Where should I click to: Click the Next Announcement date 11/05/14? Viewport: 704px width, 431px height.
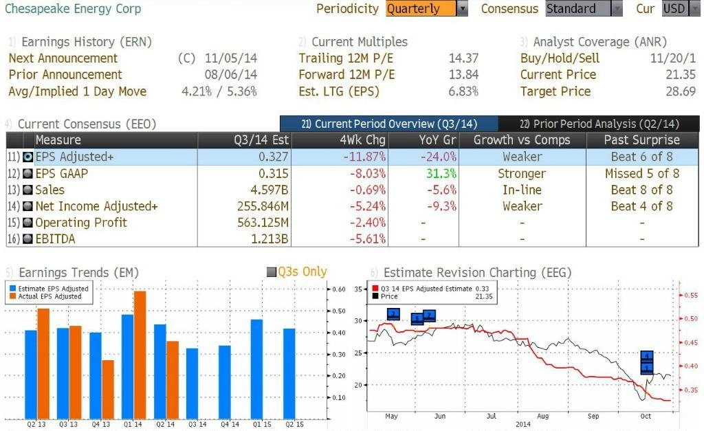click(231, 58)
